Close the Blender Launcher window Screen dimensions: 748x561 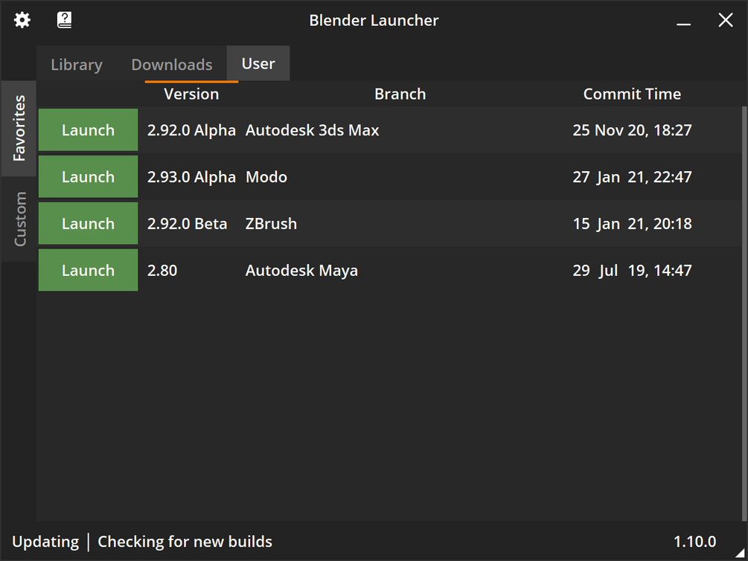726,20
